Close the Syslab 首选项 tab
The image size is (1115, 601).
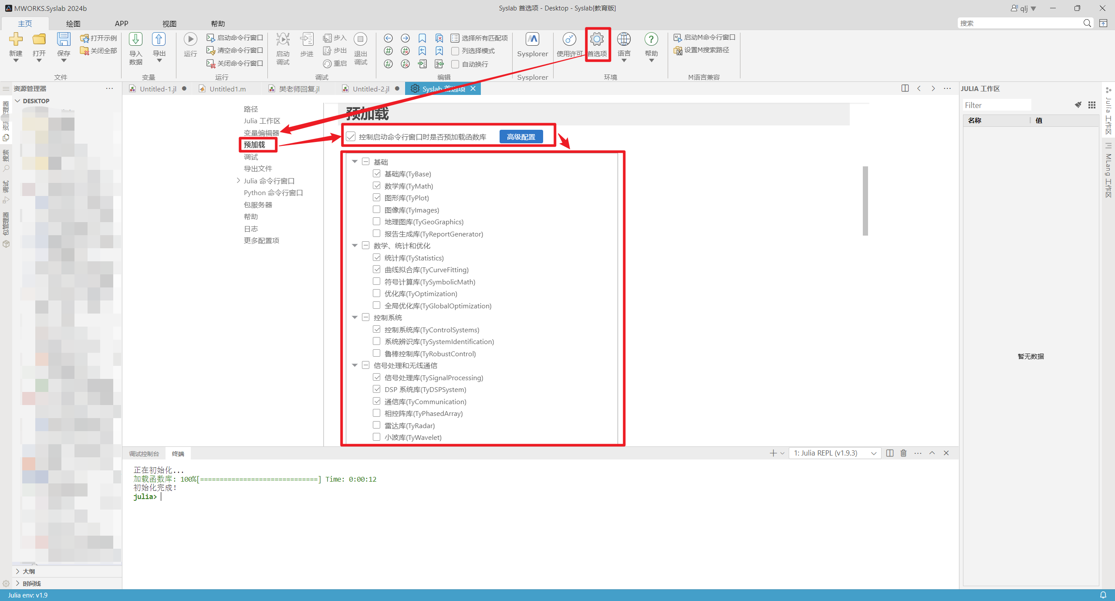click(473, 88)
